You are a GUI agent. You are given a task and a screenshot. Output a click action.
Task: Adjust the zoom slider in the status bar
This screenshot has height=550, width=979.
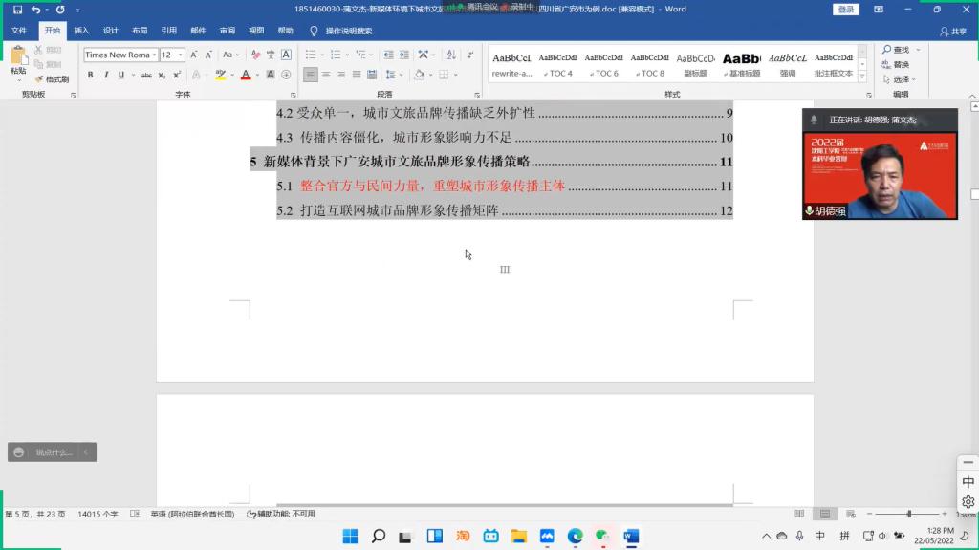coord(908,514)
